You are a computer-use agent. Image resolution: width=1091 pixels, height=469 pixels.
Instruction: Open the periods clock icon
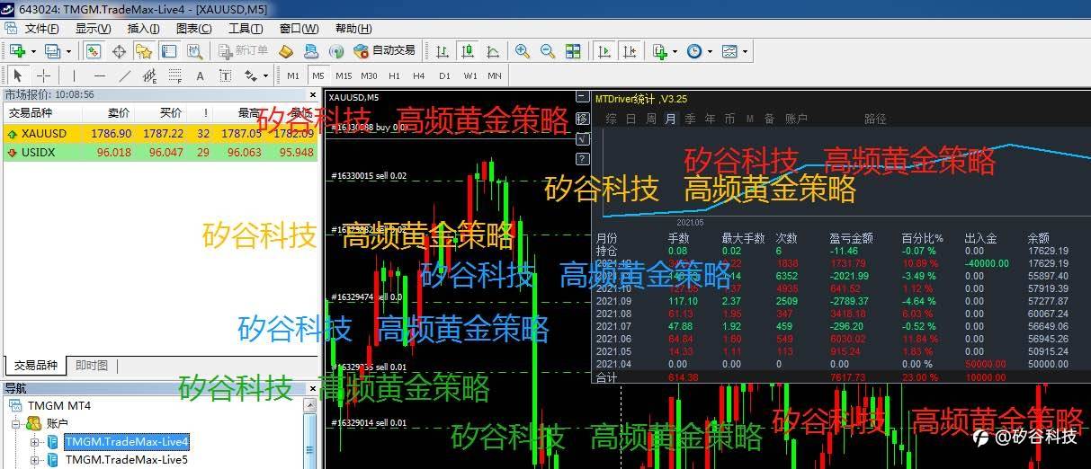694,51
